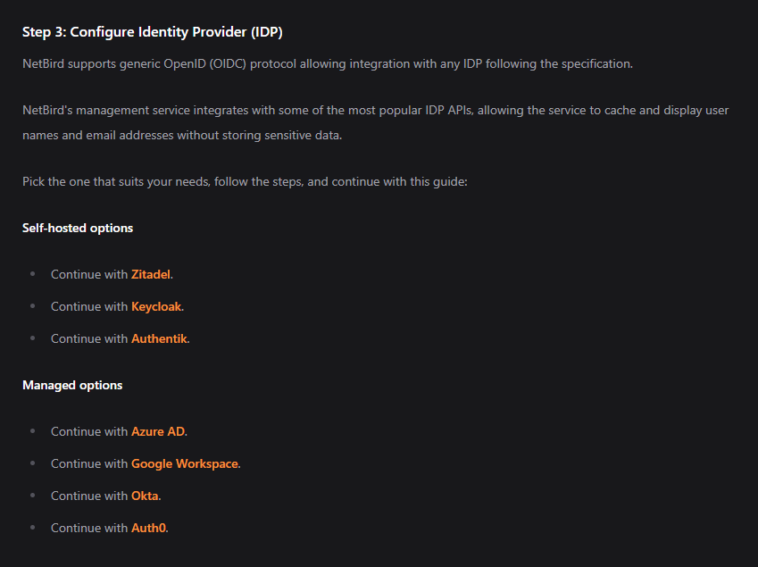The height and width of the screenshot is (567, 758).
Task: Select the Google Workspace link
Action: 184,463
